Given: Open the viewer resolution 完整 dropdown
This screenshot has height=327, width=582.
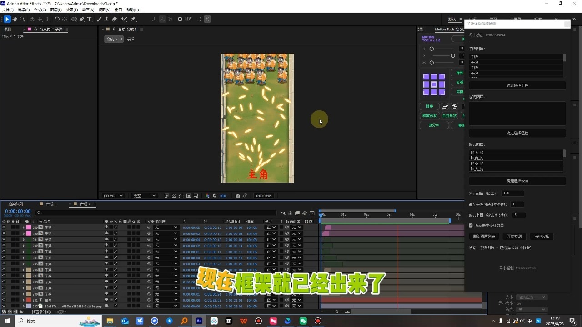Looking at the screenshot, I should pos(144,196).
